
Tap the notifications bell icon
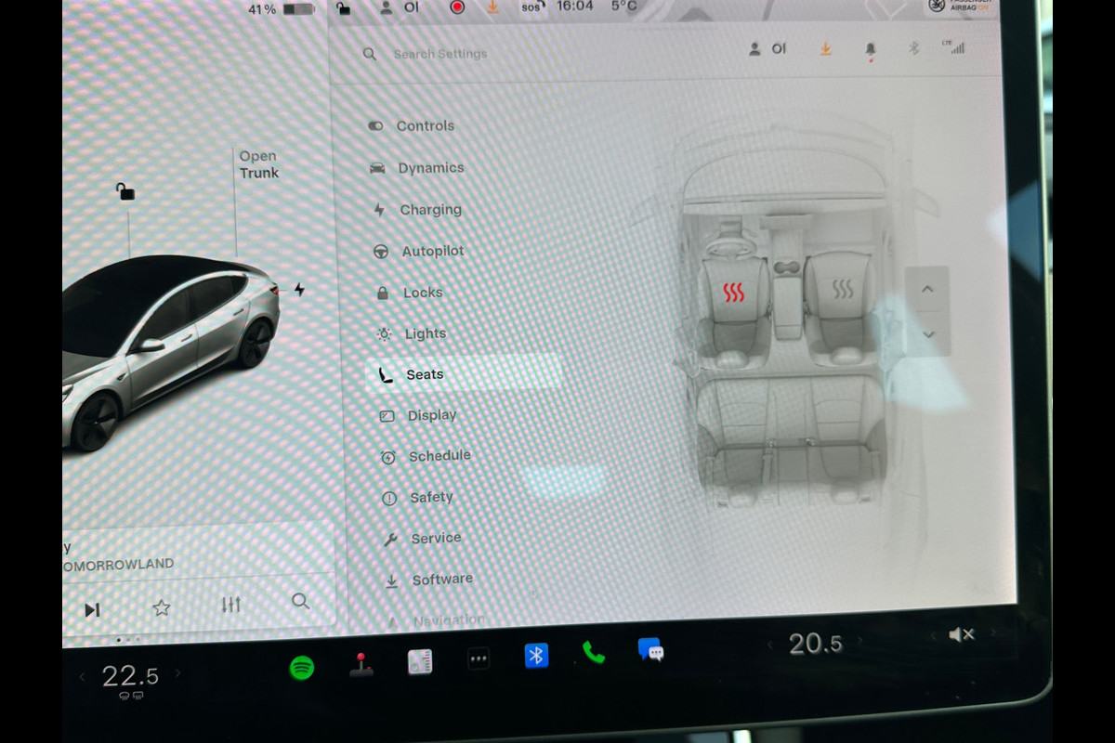(871, 49)
